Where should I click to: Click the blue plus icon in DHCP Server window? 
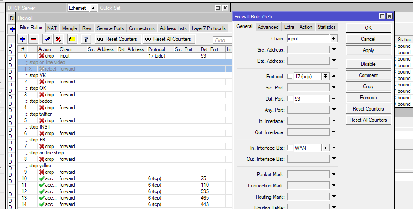[x=13, y=29]
